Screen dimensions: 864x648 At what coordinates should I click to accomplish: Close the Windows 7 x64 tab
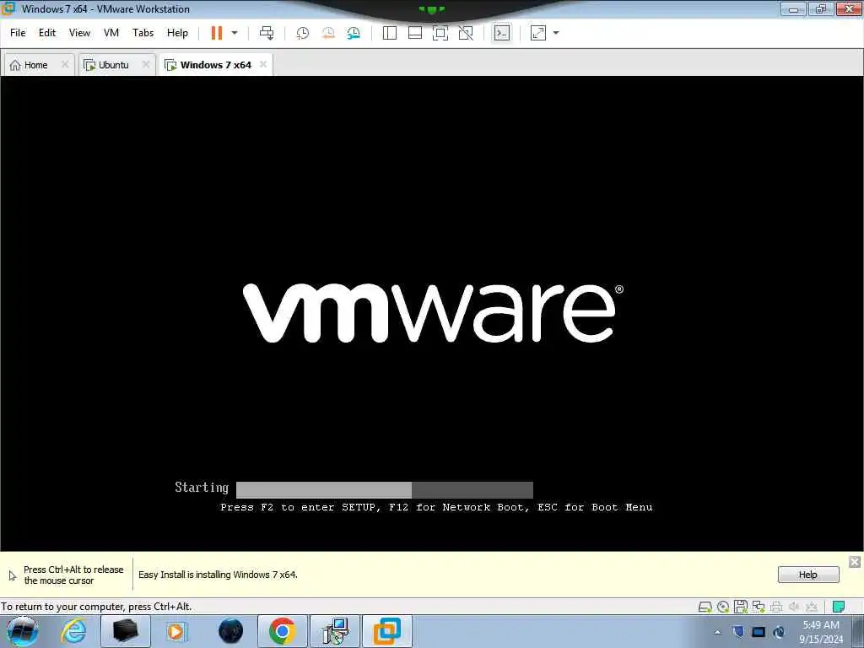pyautogui.click(x=263, y=64)
